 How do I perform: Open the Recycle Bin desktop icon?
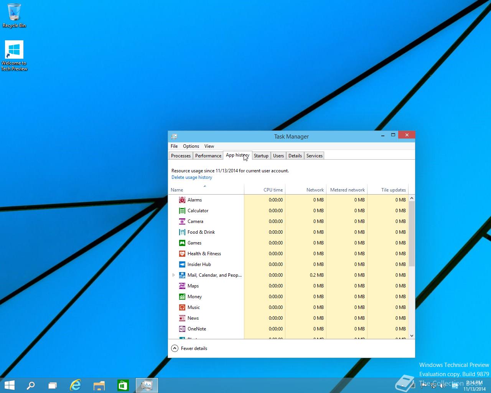[x=14, y=16]
